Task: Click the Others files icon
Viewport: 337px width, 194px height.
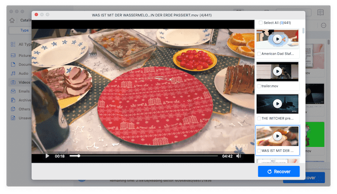Action: (13, 109)
